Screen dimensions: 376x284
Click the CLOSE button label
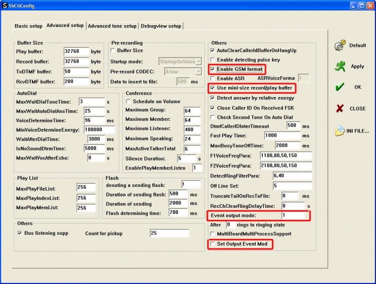358,108
